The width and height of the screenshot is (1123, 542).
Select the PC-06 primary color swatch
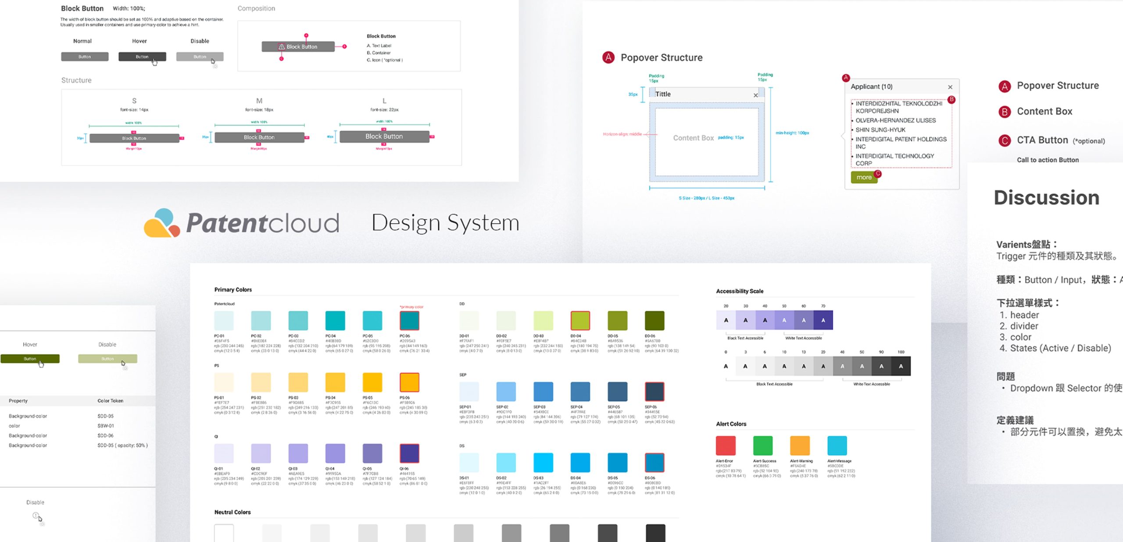click(409, 321)
